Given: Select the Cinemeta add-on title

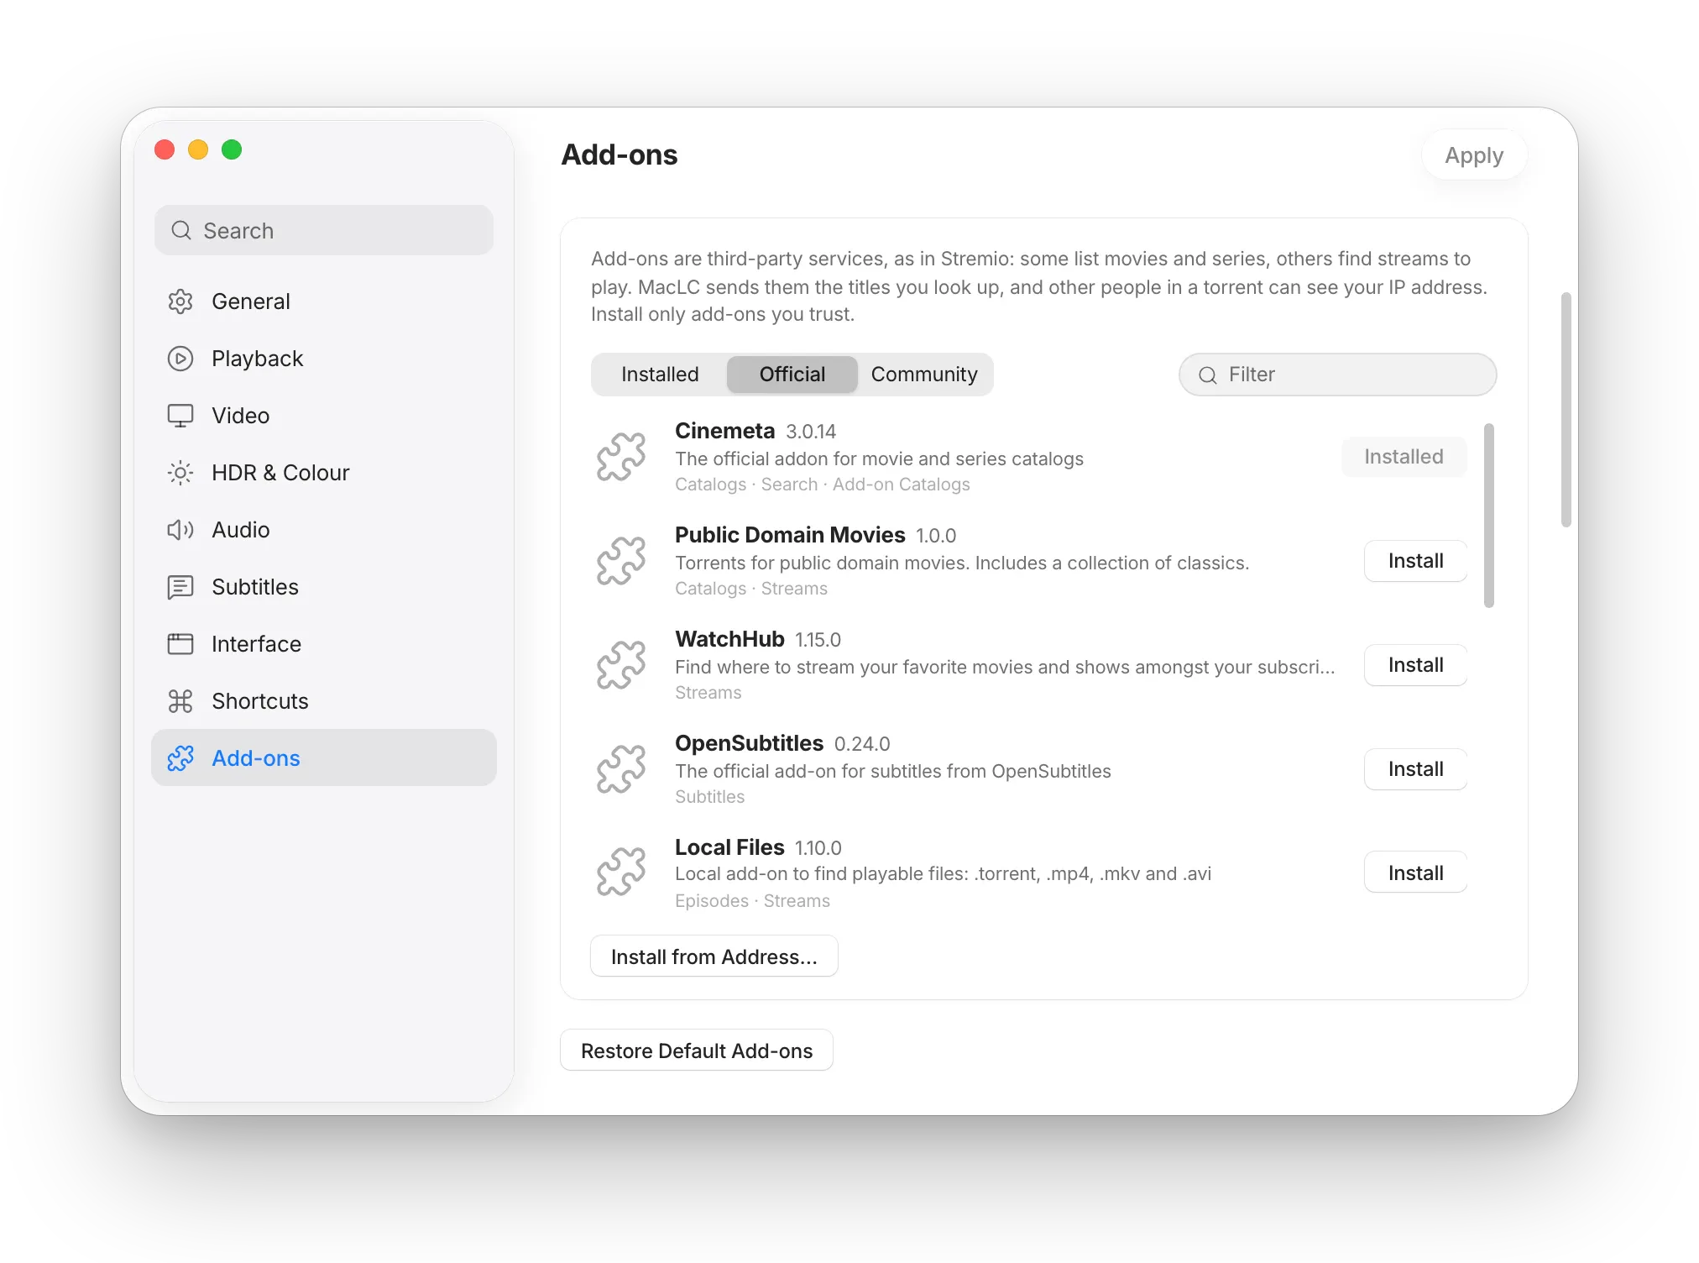Looking at the screenshot, I should 724,431.
